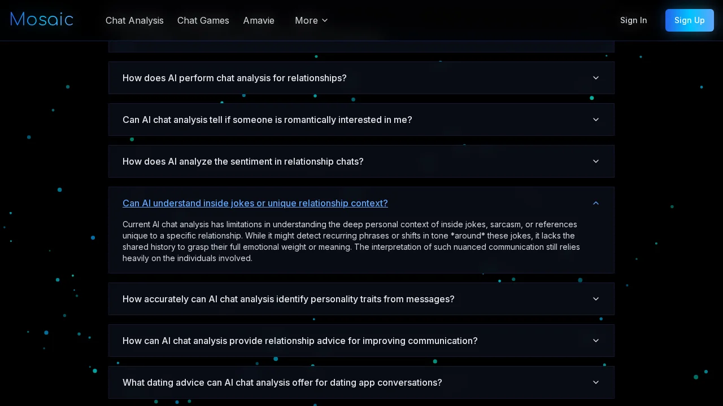This screenshot has height=406, width=723.
Task: Click the chevron beside the sentiment question
Action: (x=596, y=161)
